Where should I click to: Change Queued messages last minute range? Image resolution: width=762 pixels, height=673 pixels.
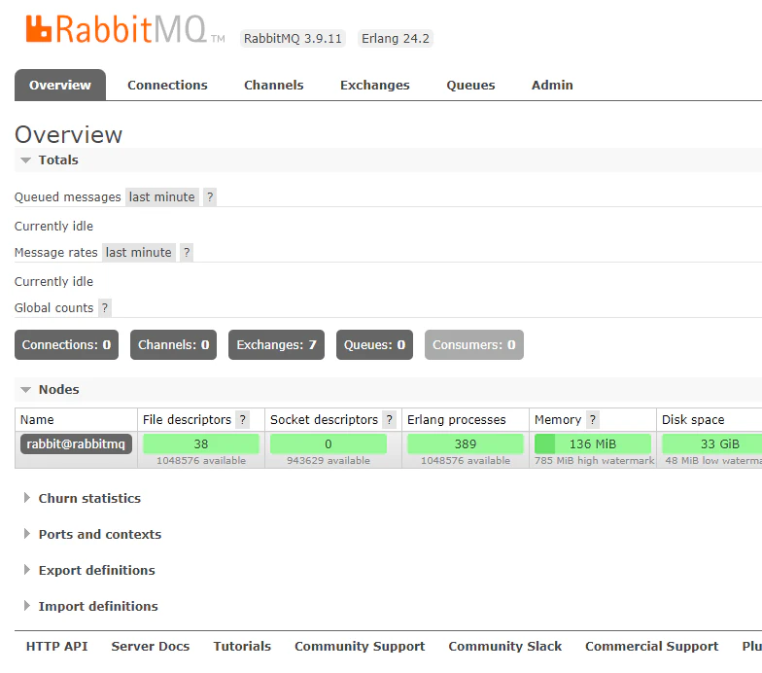tap(161, 196)
